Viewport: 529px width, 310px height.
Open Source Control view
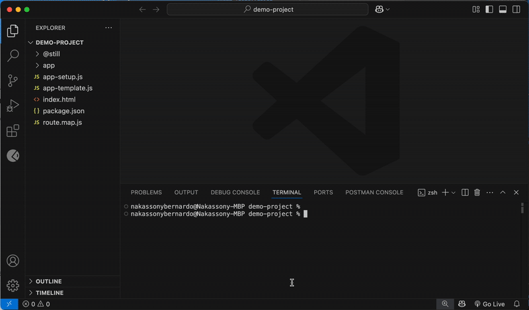(13, 81)
